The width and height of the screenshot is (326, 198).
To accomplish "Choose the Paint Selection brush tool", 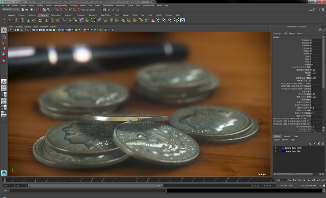I will (x=4, y=43).
